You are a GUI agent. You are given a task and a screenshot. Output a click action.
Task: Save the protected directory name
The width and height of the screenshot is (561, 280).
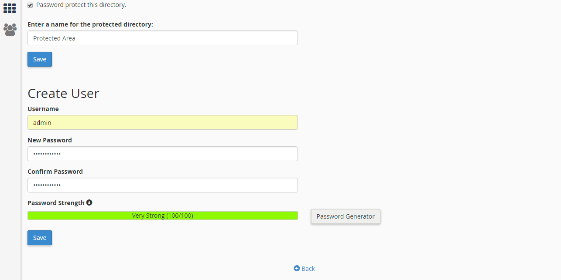pos(40,59)
